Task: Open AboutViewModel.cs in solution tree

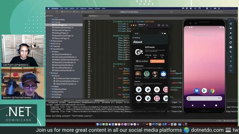Action: pyautogui.click(x=63, y=54)
